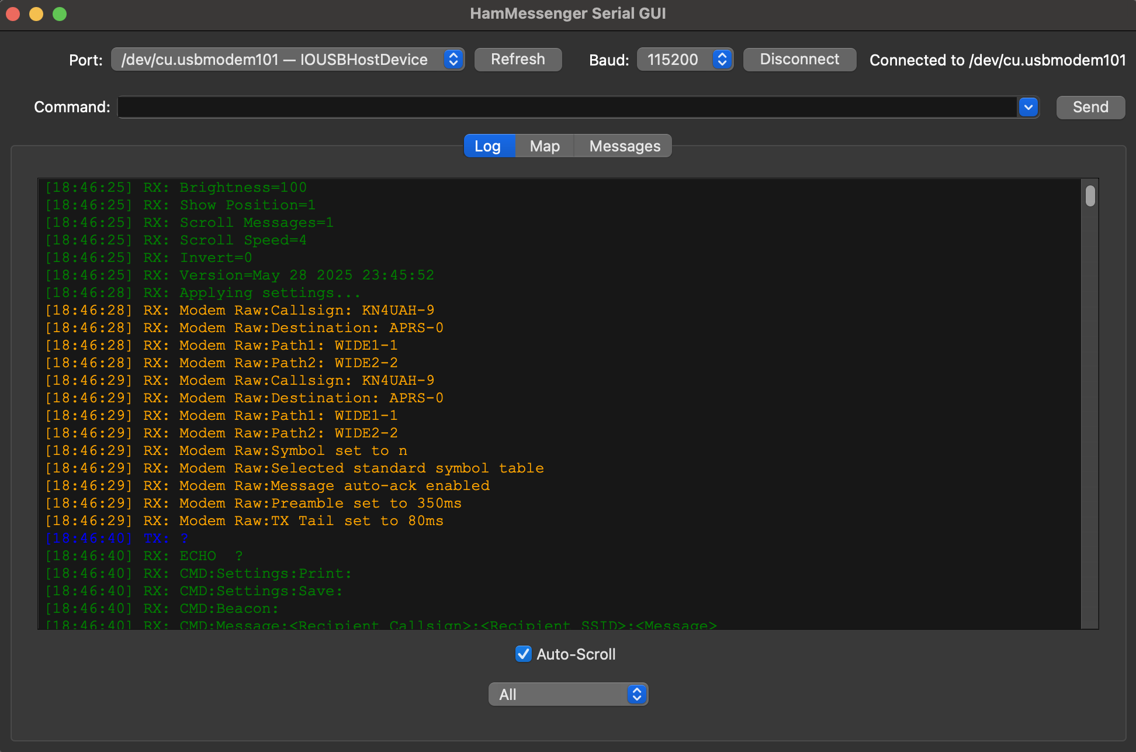Click the 'Applying settings...' log line
Viewport: 1136px width, 752px height.
(203, 293)
